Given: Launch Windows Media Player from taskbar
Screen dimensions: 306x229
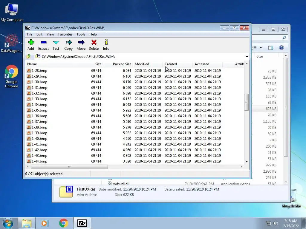Looking at the screenshot, I should [45, 223].
